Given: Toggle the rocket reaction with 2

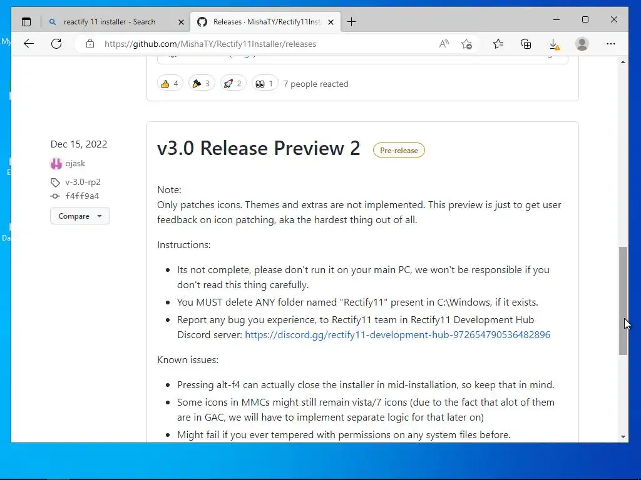Looking at the screenshot, I should point(233,84).
